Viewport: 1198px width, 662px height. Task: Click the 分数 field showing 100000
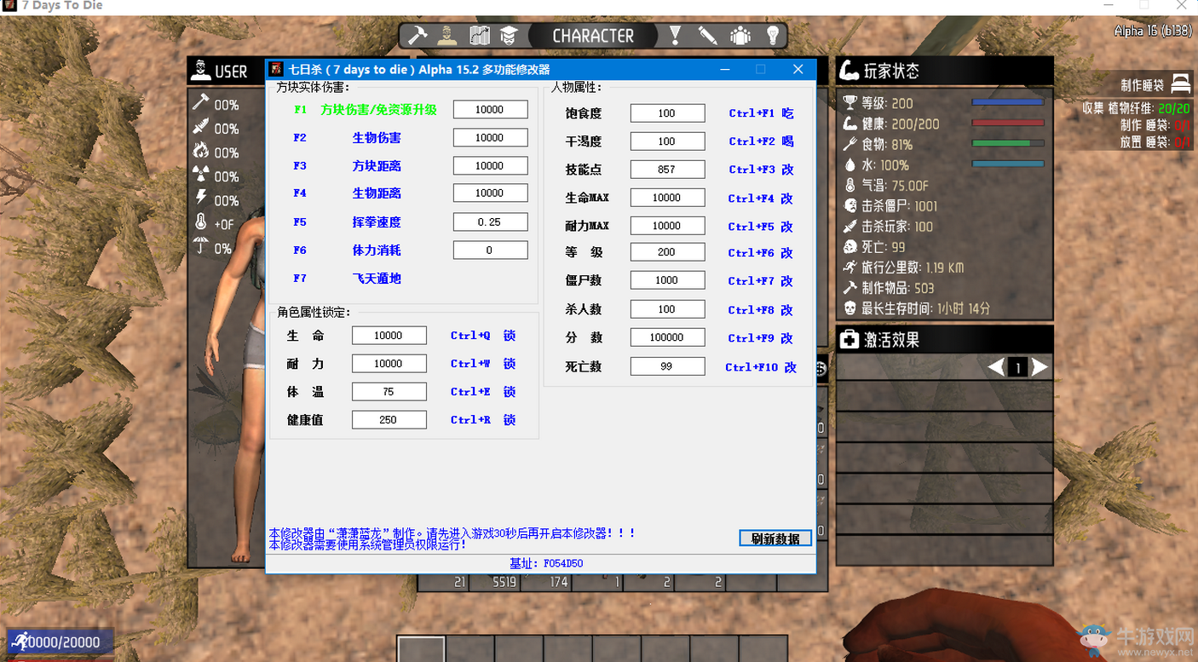click(x=667, y=337)
